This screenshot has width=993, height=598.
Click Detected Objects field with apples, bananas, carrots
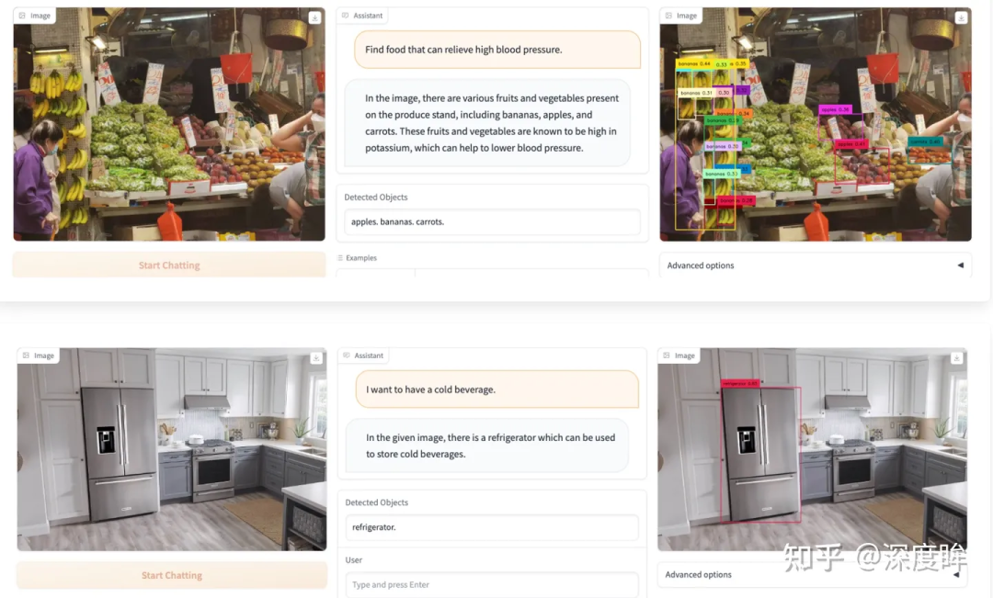pos(492,222)
